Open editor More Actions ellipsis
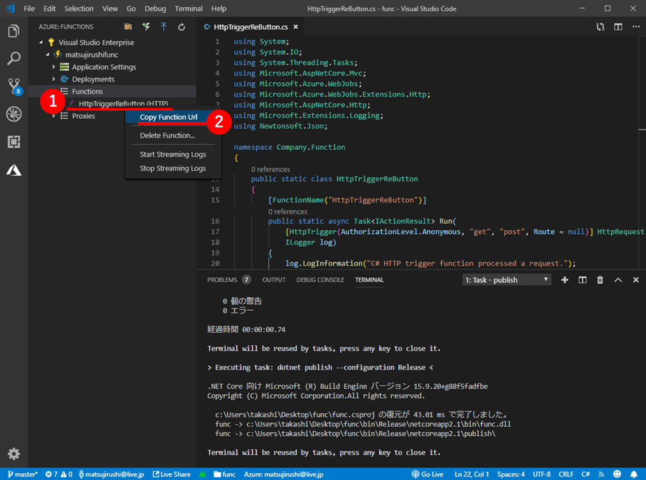The height and width of the screenshot is (480, 646). 636,27
